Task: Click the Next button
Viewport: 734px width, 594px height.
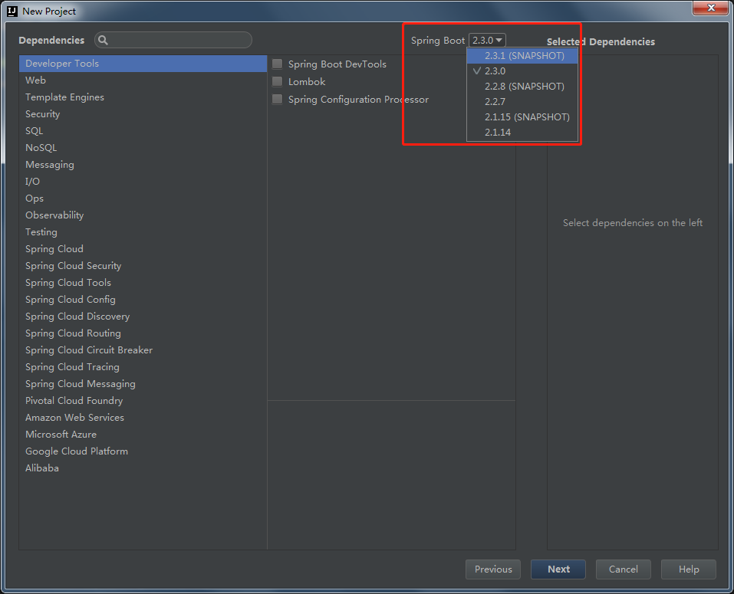Action: click(558, 569)
